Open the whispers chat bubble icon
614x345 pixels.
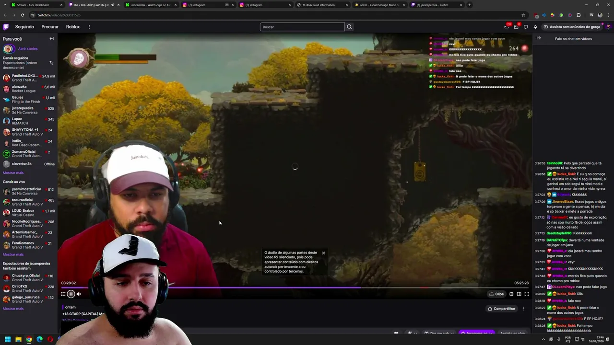point(526,27)
